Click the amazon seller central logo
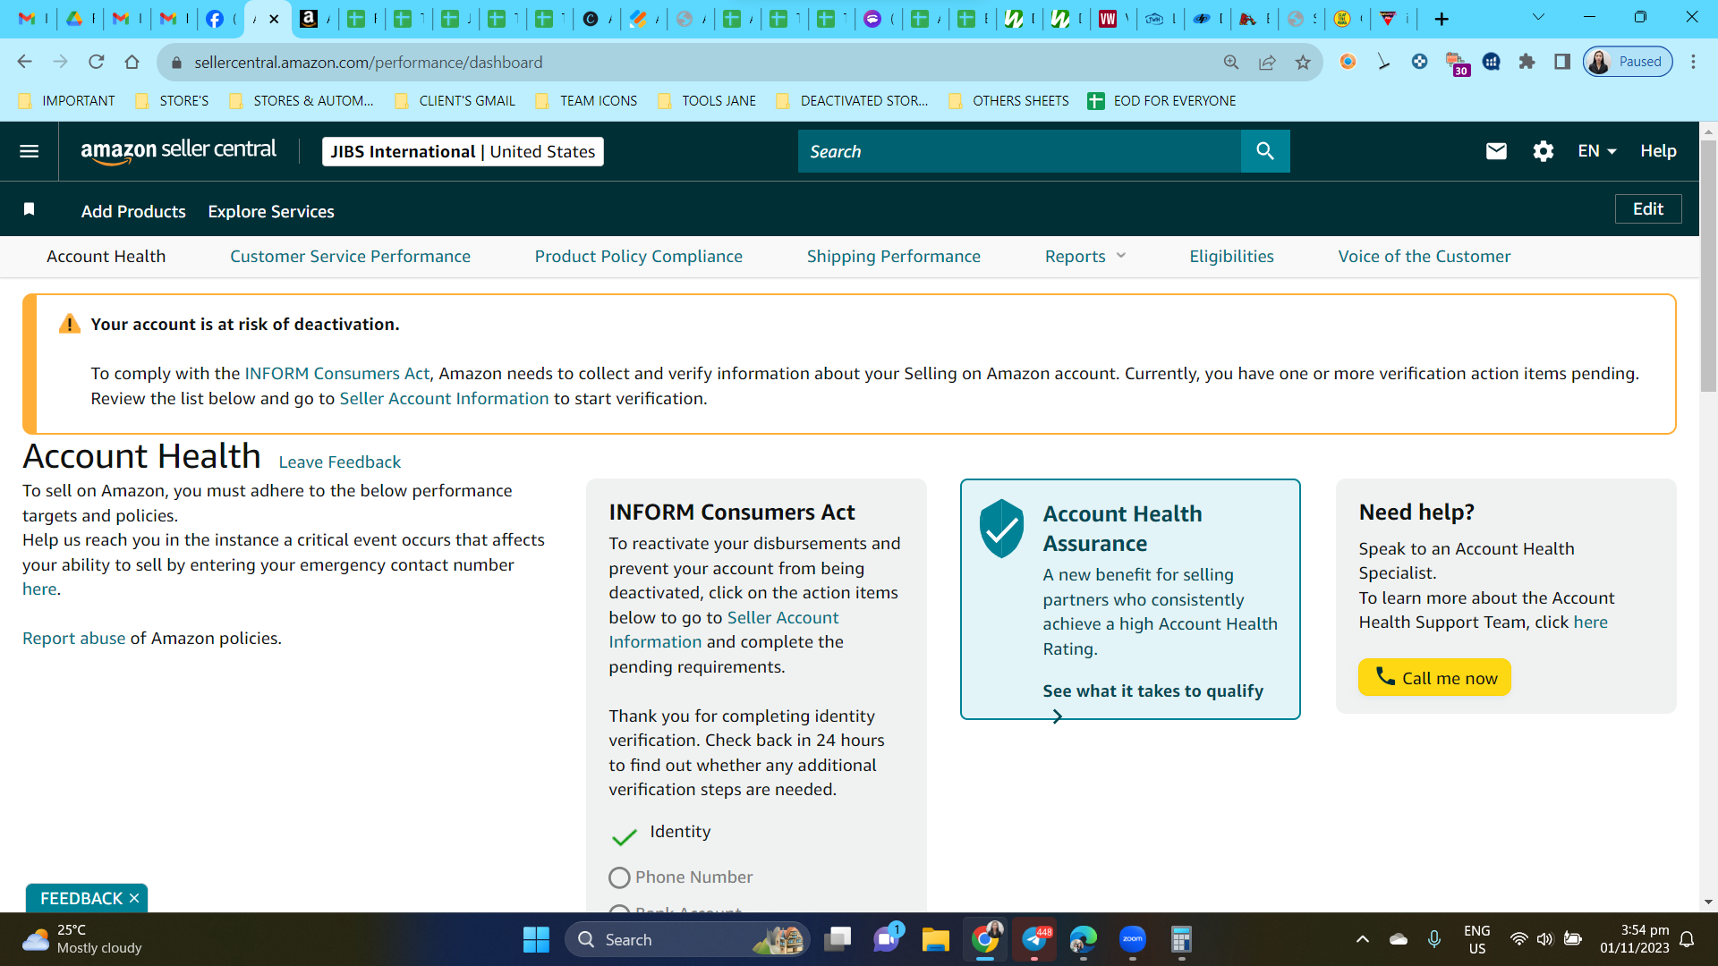Screen dimensions: 1718x966 pos(178,151)
